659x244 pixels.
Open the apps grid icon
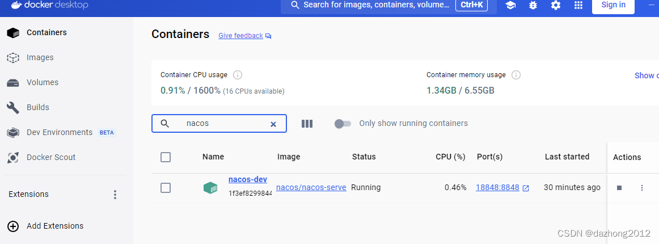pyautogui.click(x=578, y=5)
